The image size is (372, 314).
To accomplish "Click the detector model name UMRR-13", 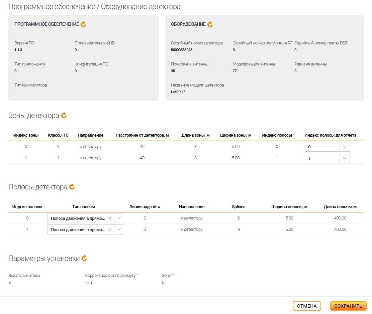I will click(x=178, y=92).
